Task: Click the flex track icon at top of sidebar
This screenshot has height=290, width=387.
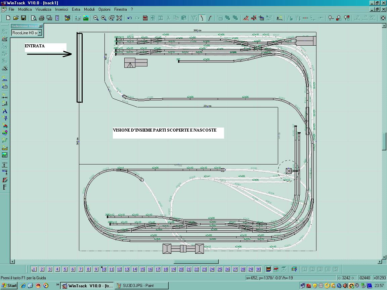Action: click(5, 32)
